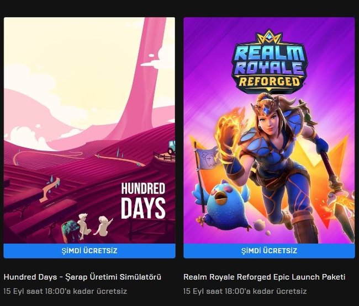
Task: Click the two children sitting in the vineyard
Action: coord(94,225)
